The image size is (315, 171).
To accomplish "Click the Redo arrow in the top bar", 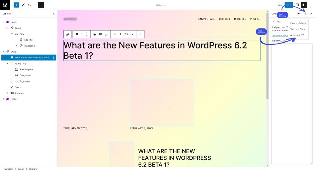I will [35, 5].
